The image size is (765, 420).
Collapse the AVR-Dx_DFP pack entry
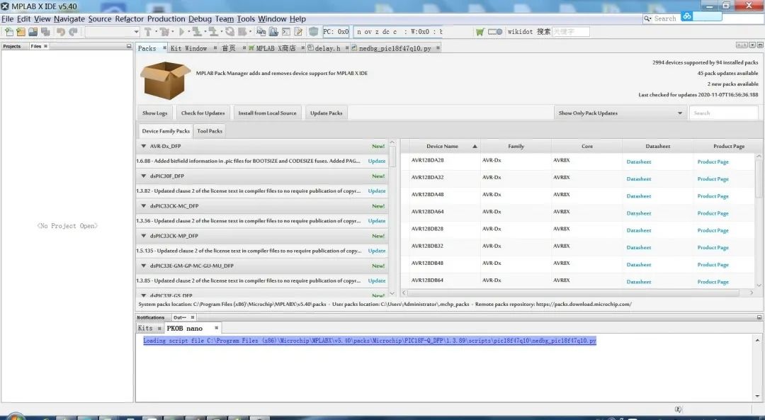tap(143, 147)
